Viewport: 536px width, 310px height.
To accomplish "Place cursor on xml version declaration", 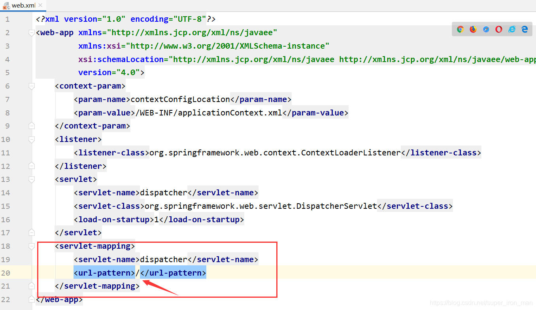I will [125, 19].
